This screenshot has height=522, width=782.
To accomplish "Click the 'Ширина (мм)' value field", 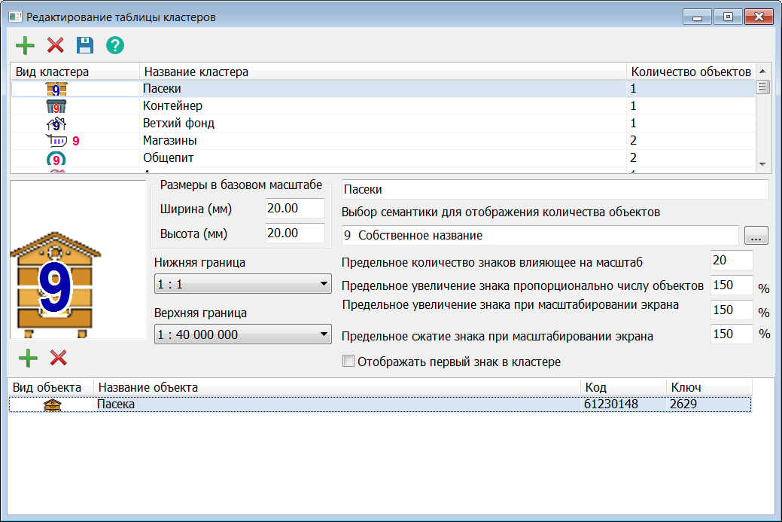I will pyautogui.click(x=294, y=209).
